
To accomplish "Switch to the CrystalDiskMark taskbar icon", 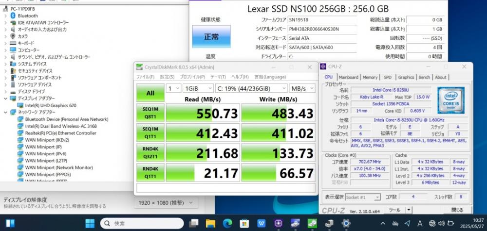I will (312, 223).
